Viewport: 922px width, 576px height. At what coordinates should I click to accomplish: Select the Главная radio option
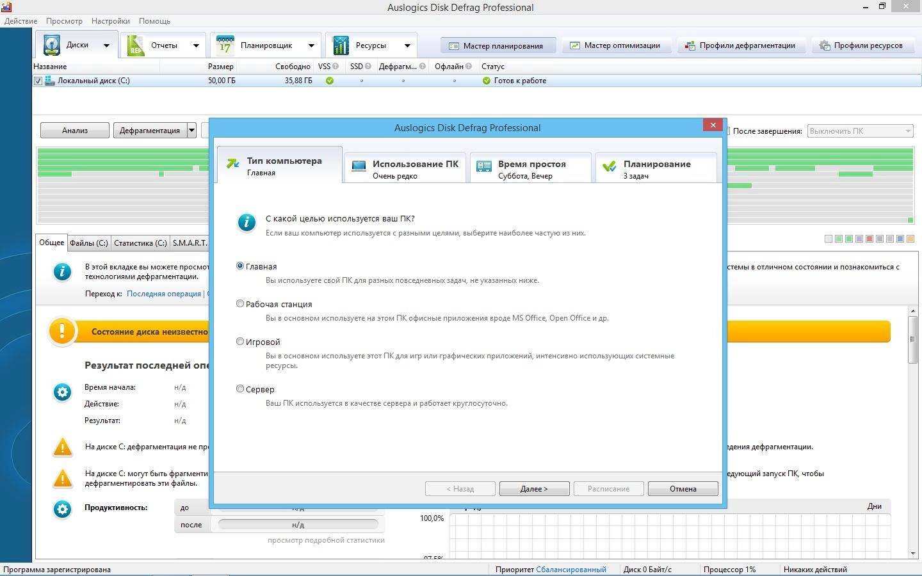point(240,266)
